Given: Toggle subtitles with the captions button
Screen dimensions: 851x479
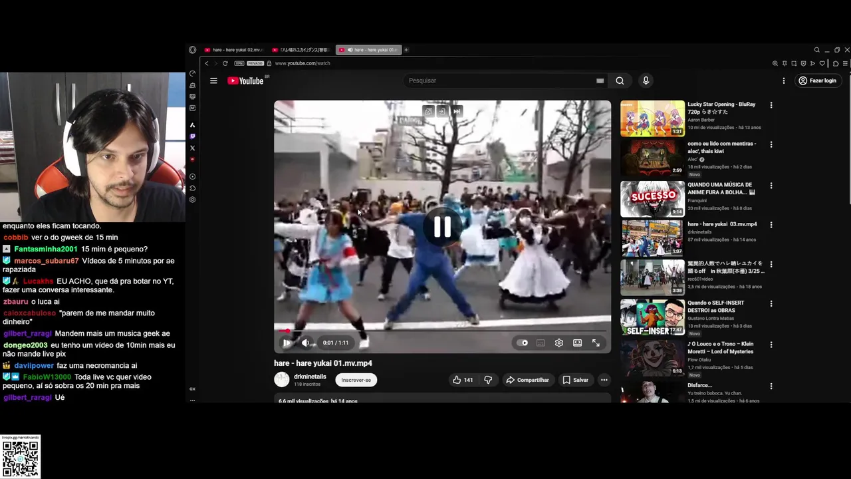Looking at the screenshot, I should (x=541, y=343).
